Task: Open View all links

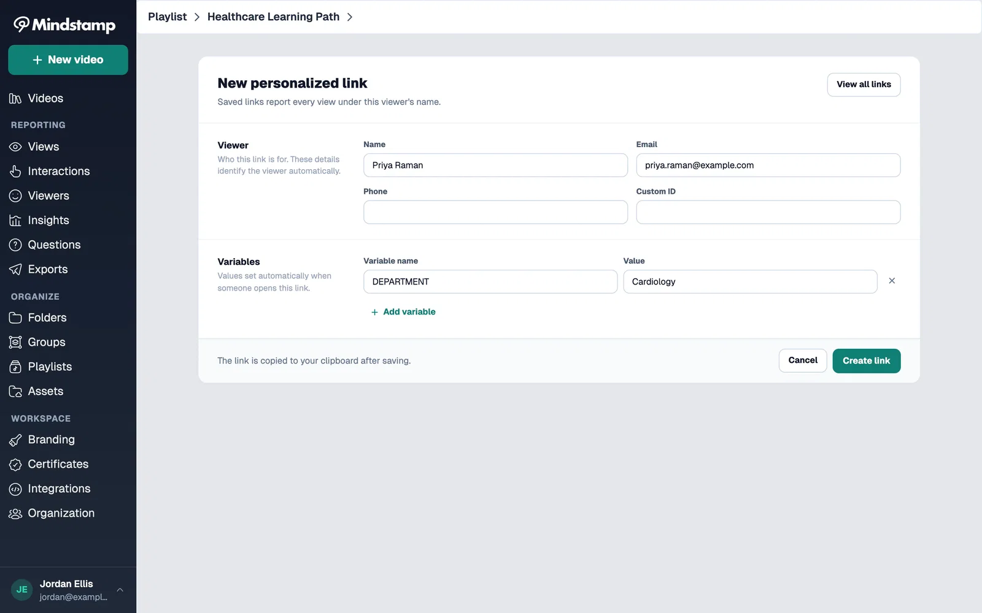Action: [x=864, y=85]
